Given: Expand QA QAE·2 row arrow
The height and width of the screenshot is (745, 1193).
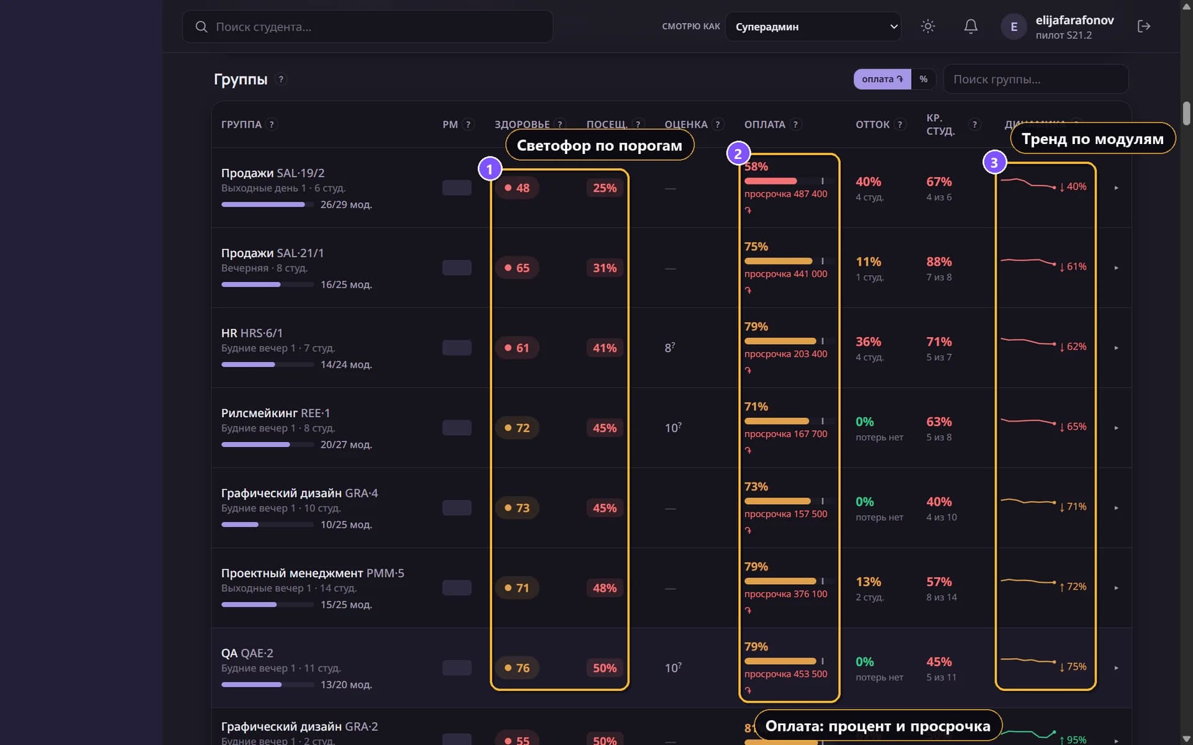Looking at the screenshot, I should [x=1116, y=668].
